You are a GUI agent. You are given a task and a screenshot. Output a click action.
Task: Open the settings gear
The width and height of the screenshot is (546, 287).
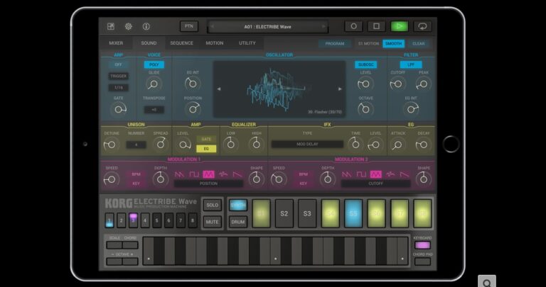click(129, 26)
